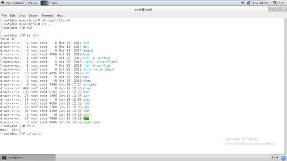
Task: Click the network connection icon
Action: point(248,3)
